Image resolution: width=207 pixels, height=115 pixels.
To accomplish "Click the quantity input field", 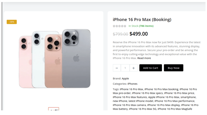I will [x=125, y=68].
